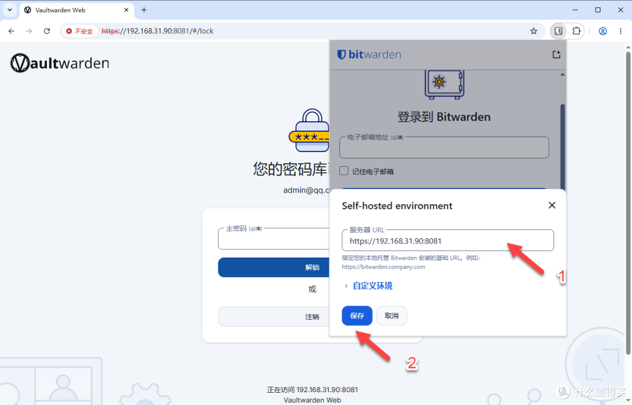Click the Bitwarden extension icon in toolbar
This screenshot has width=632, height=405.
(558, 31)
